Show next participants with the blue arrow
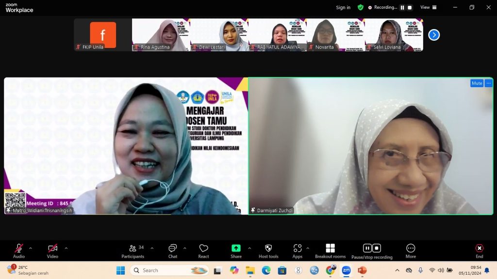The image size is (497, 279). click(x=434, y=35)
